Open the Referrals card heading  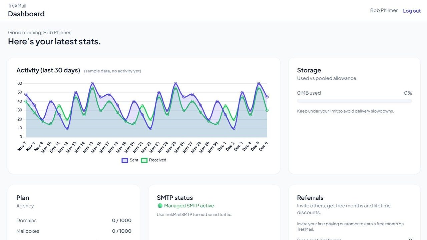point(310,198)
